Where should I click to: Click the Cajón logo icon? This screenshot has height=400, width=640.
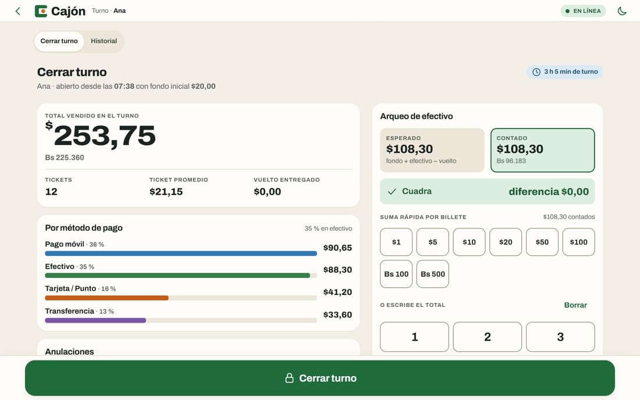pos(41,11)
